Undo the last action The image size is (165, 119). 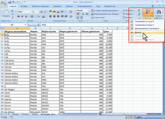pos(13,2)
